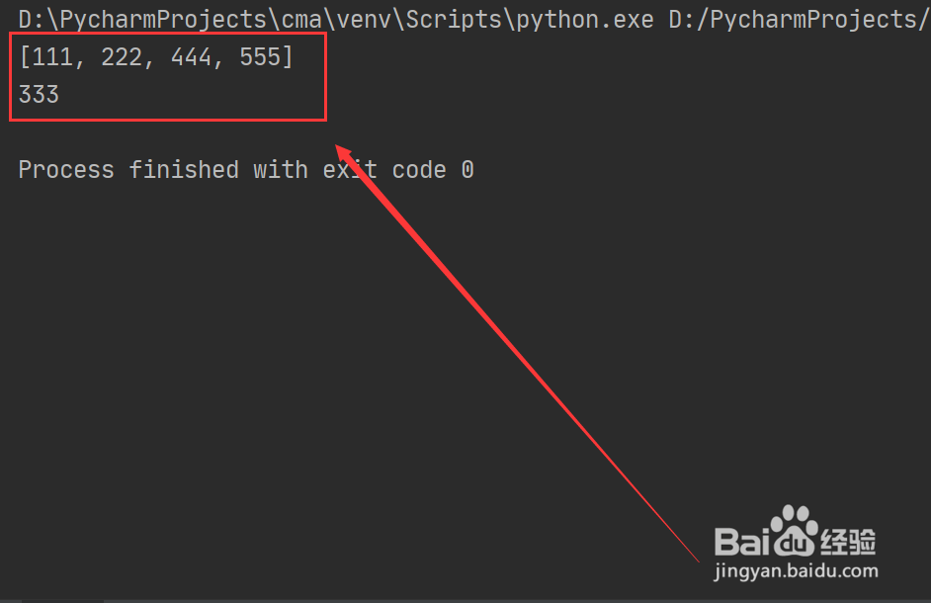Click the "venv" segment of the interpreter path
Image resolution: width=931 pixels, height=603 pixels.
tap(364, 20)
